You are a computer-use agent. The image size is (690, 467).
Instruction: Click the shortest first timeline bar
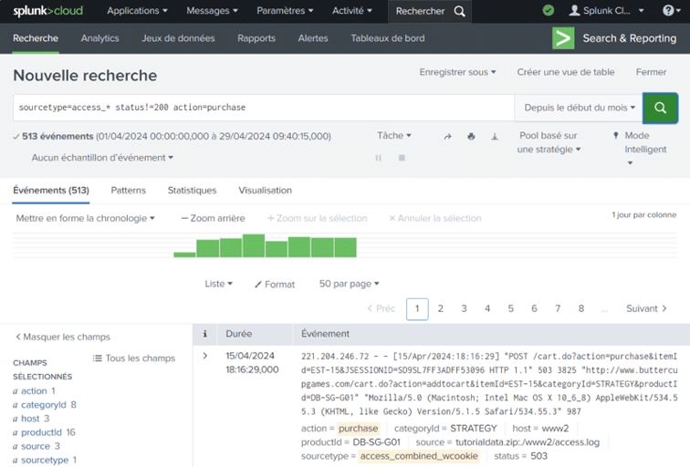[x=184, y=254]
